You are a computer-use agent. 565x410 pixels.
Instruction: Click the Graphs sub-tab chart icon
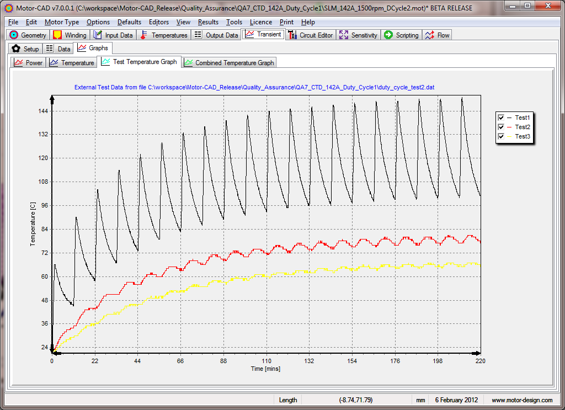tap(82, 48)
